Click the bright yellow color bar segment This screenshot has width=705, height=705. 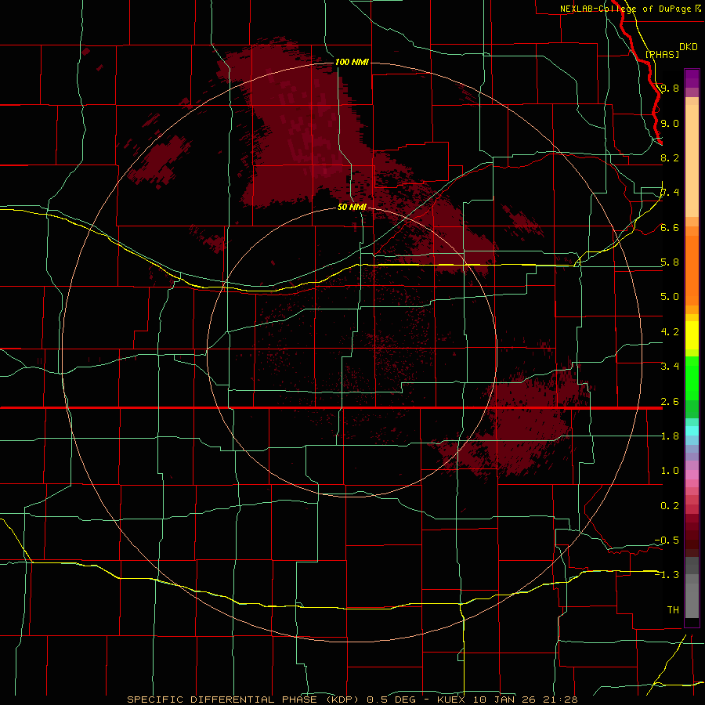coord(692,335)
